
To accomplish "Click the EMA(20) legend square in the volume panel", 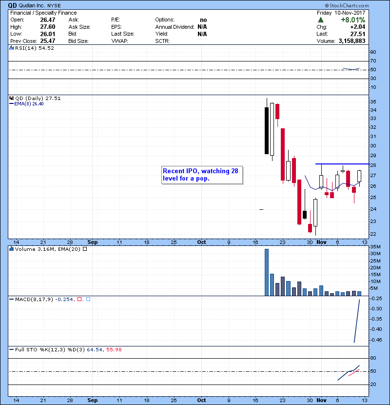I will 85,249.
